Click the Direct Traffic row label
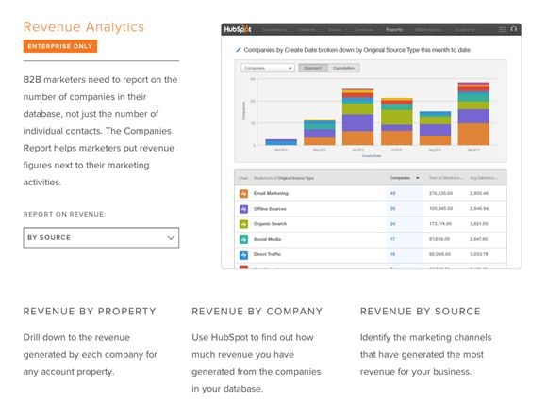This screenshot has width=547, height=417. (x=267, y=254)
